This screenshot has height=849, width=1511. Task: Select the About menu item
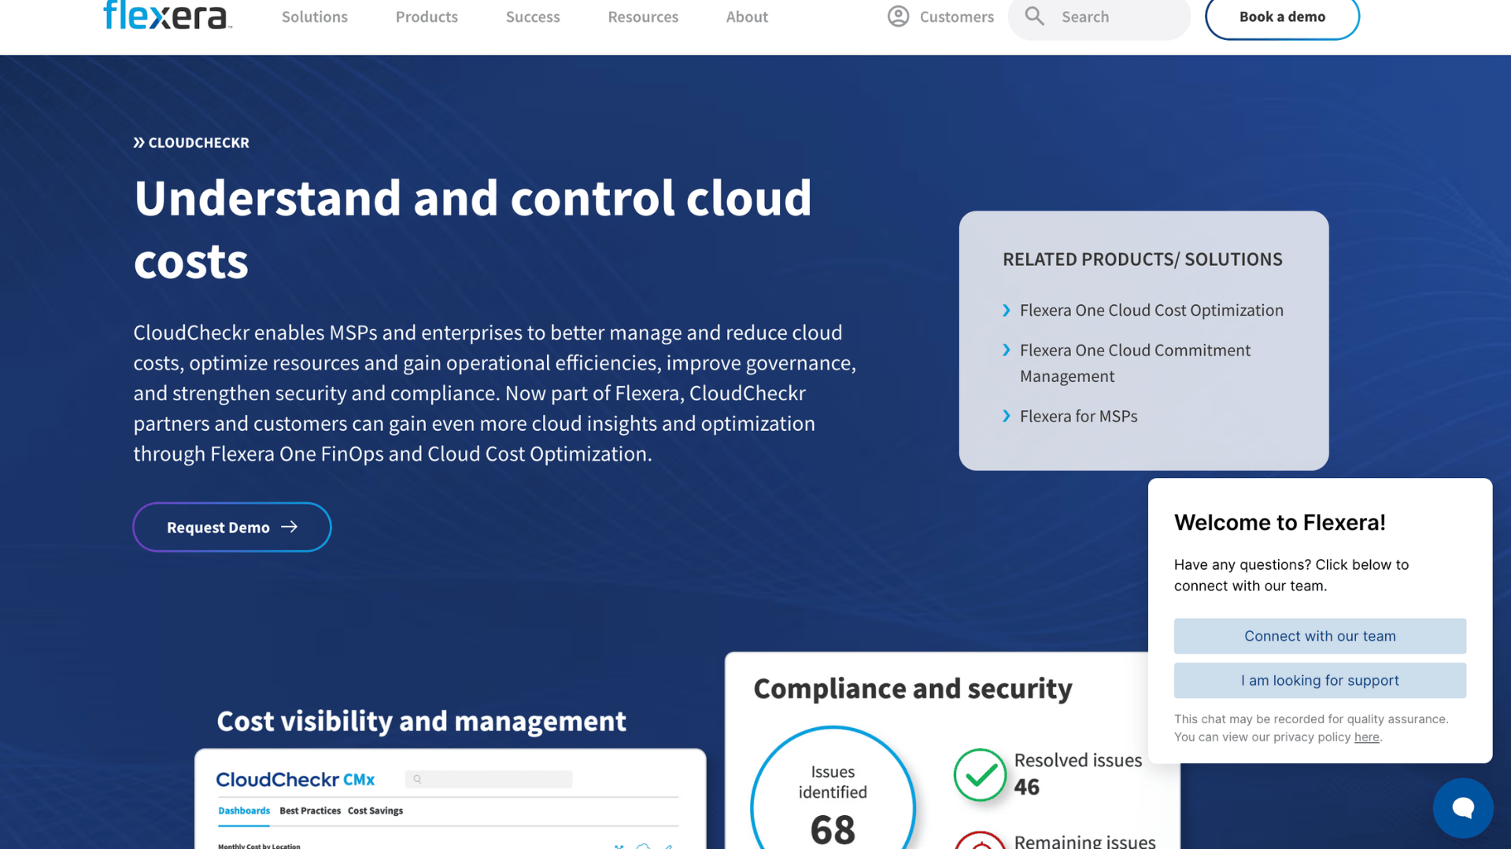[x=746, y=17]
